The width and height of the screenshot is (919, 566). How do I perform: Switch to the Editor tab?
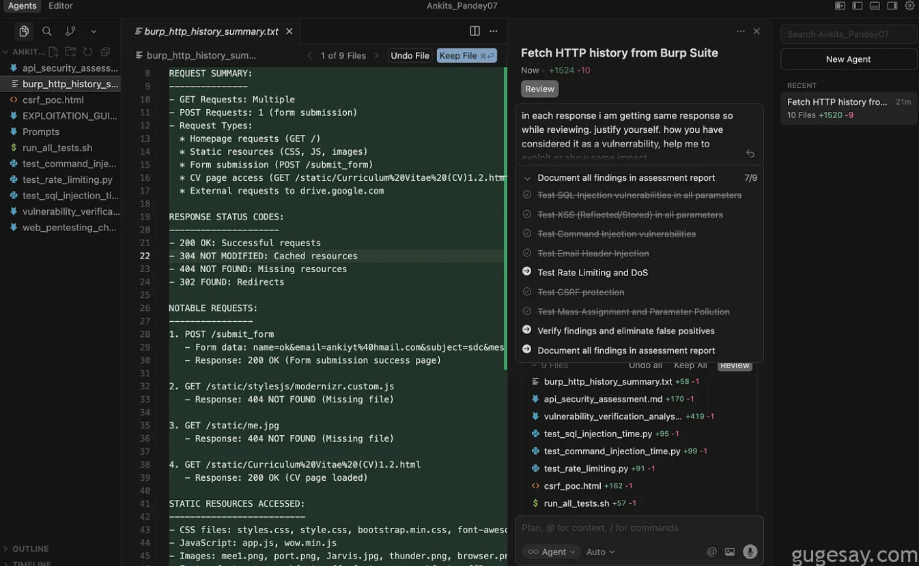pyautogui.click(x=60, y=6)
